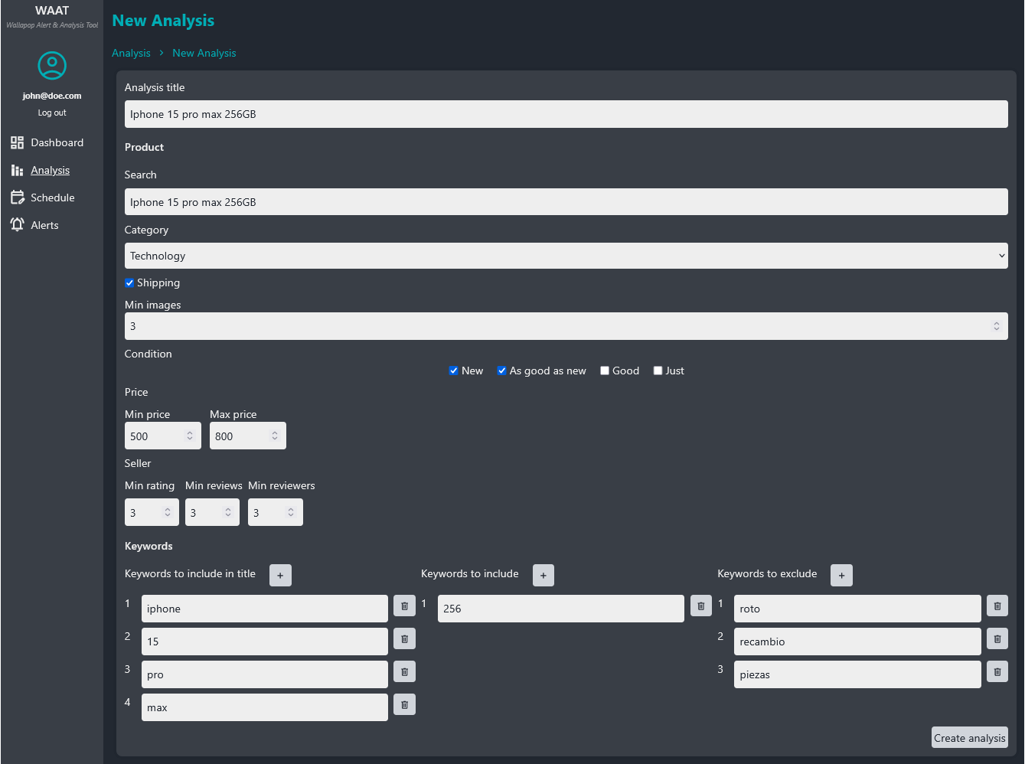
Task: Click the Max price stepper arrows
Action: [x=275, y=436]
